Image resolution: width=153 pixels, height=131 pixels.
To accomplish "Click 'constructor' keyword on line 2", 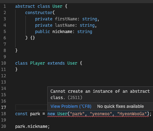I will coord(39,13).
